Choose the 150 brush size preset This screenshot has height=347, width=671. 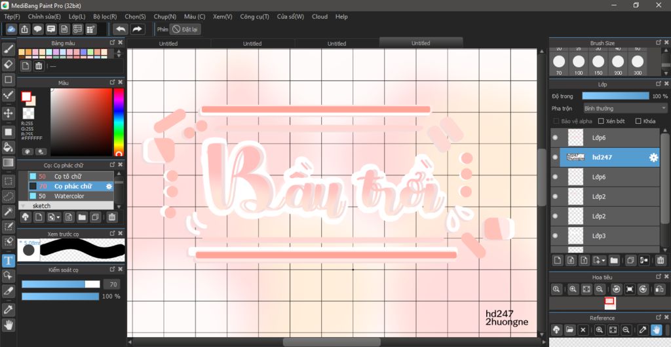pos(598,65)
